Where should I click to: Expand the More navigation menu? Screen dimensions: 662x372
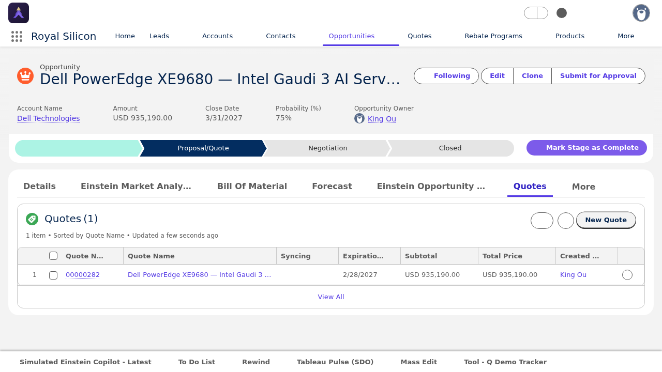(626, 36)
